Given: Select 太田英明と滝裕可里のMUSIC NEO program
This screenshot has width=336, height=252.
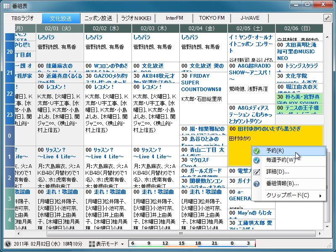Looking at the screenshot, I should pos(299,51).
